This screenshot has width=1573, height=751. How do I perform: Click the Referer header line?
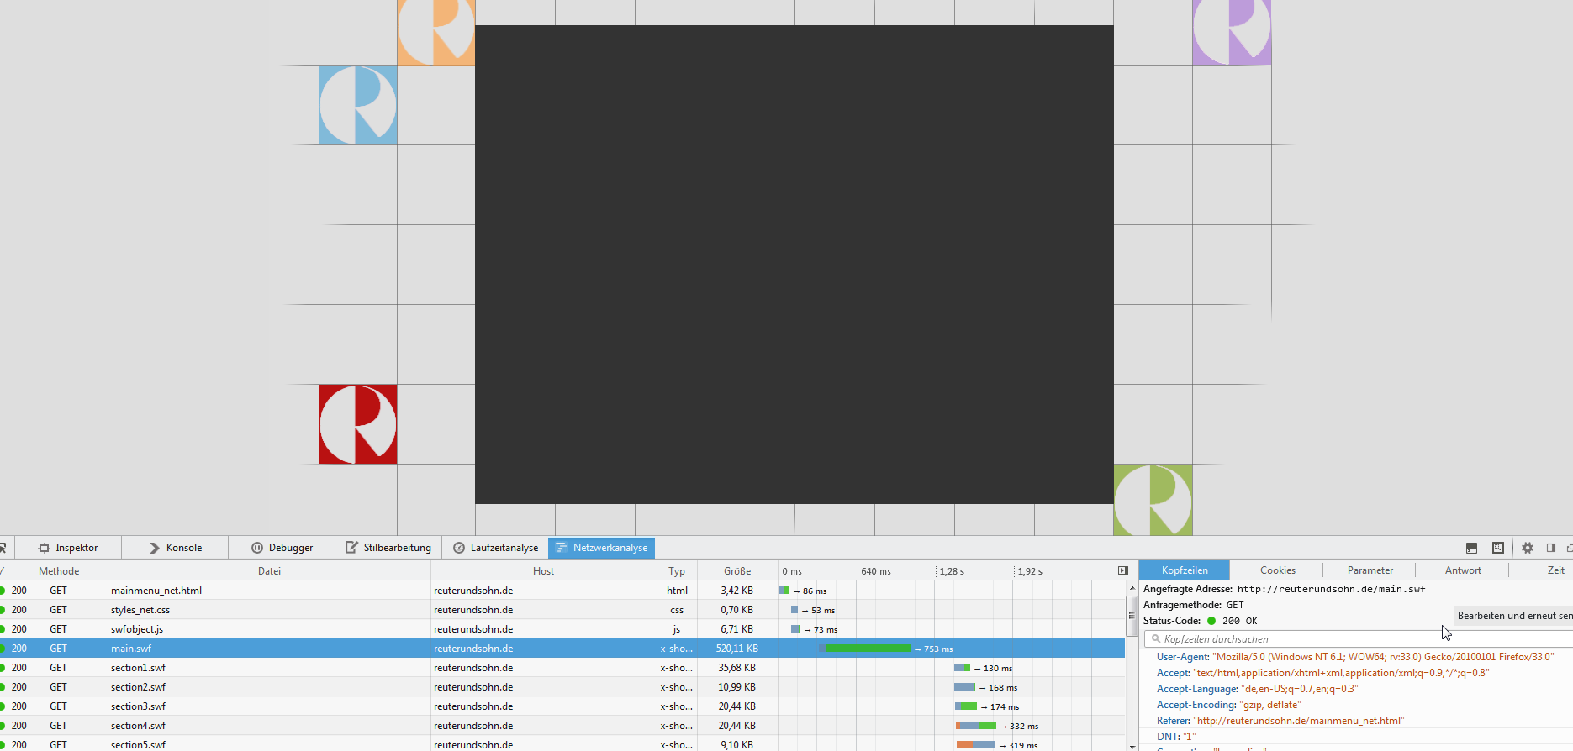1280,721
